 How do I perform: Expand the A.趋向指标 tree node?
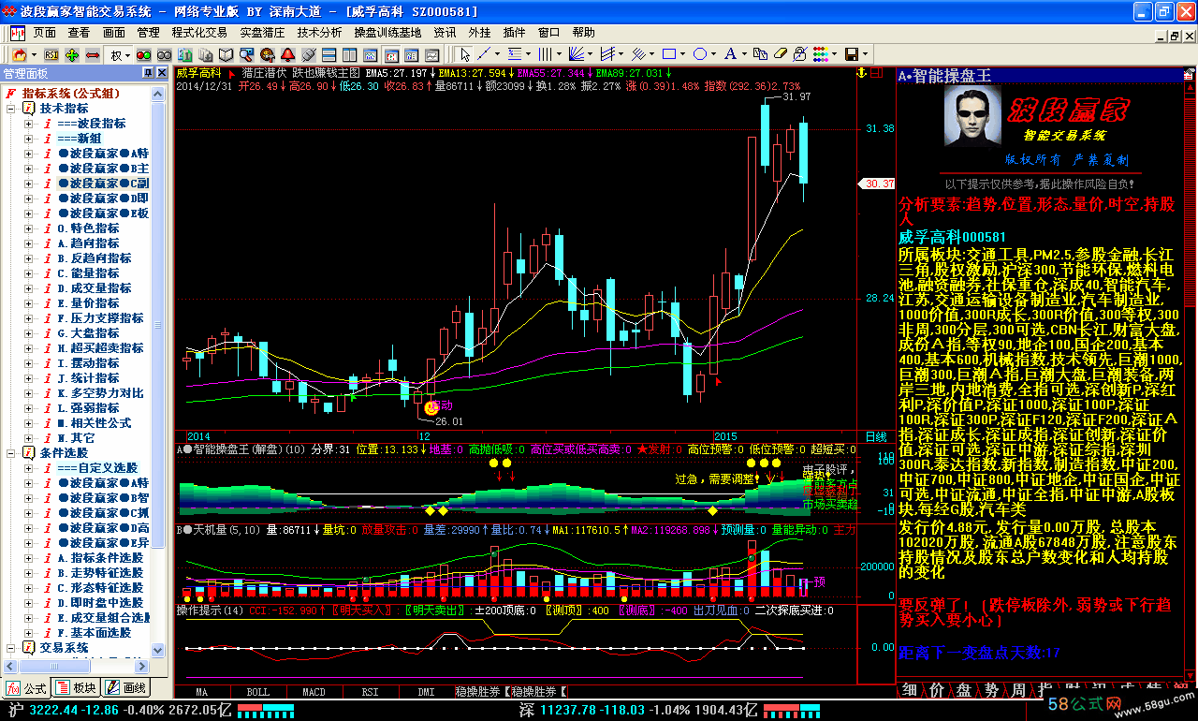pos(28,243)
